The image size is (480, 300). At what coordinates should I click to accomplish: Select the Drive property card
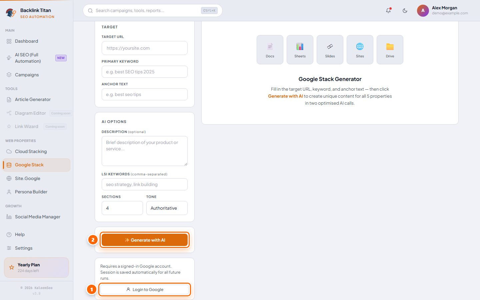pos(390,50)
